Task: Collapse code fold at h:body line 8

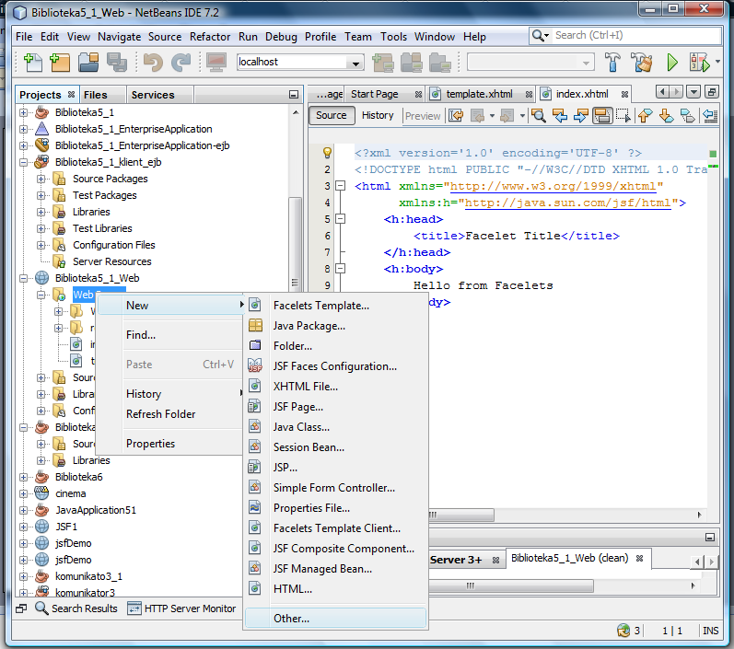Action: (341, 269)
